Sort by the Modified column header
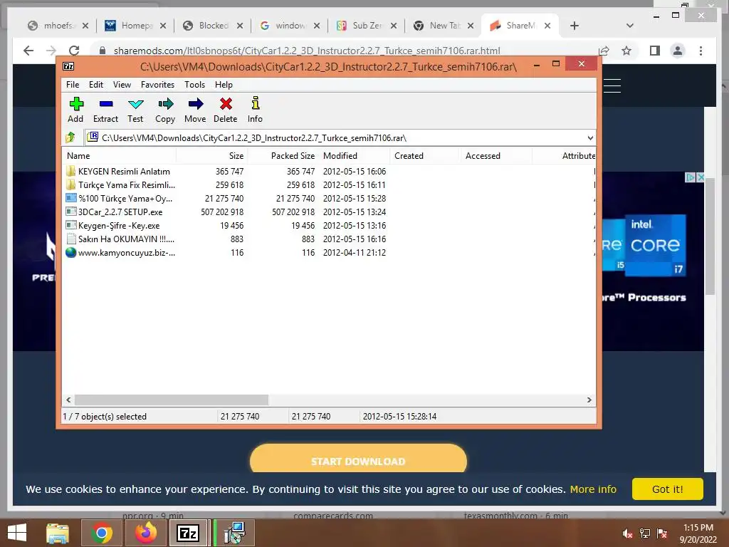This screenshot has height=547, width=729. click(x=355, y=156)
